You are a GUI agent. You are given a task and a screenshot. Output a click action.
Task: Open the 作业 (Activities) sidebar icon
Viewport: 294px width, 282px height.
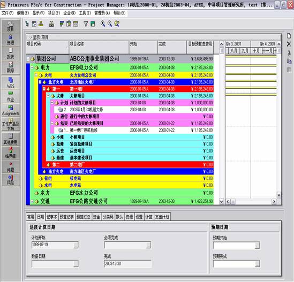(x=11, y=96)
